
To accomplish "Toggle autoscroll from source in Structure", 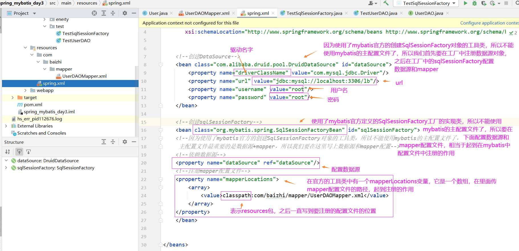I will (x=29, y=152).
